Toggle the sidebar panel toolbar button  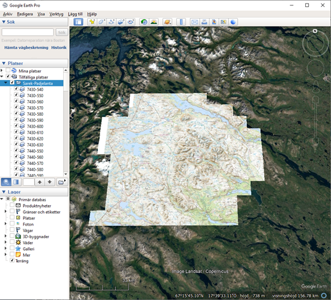pyautogui.click(x=78, y=22)
